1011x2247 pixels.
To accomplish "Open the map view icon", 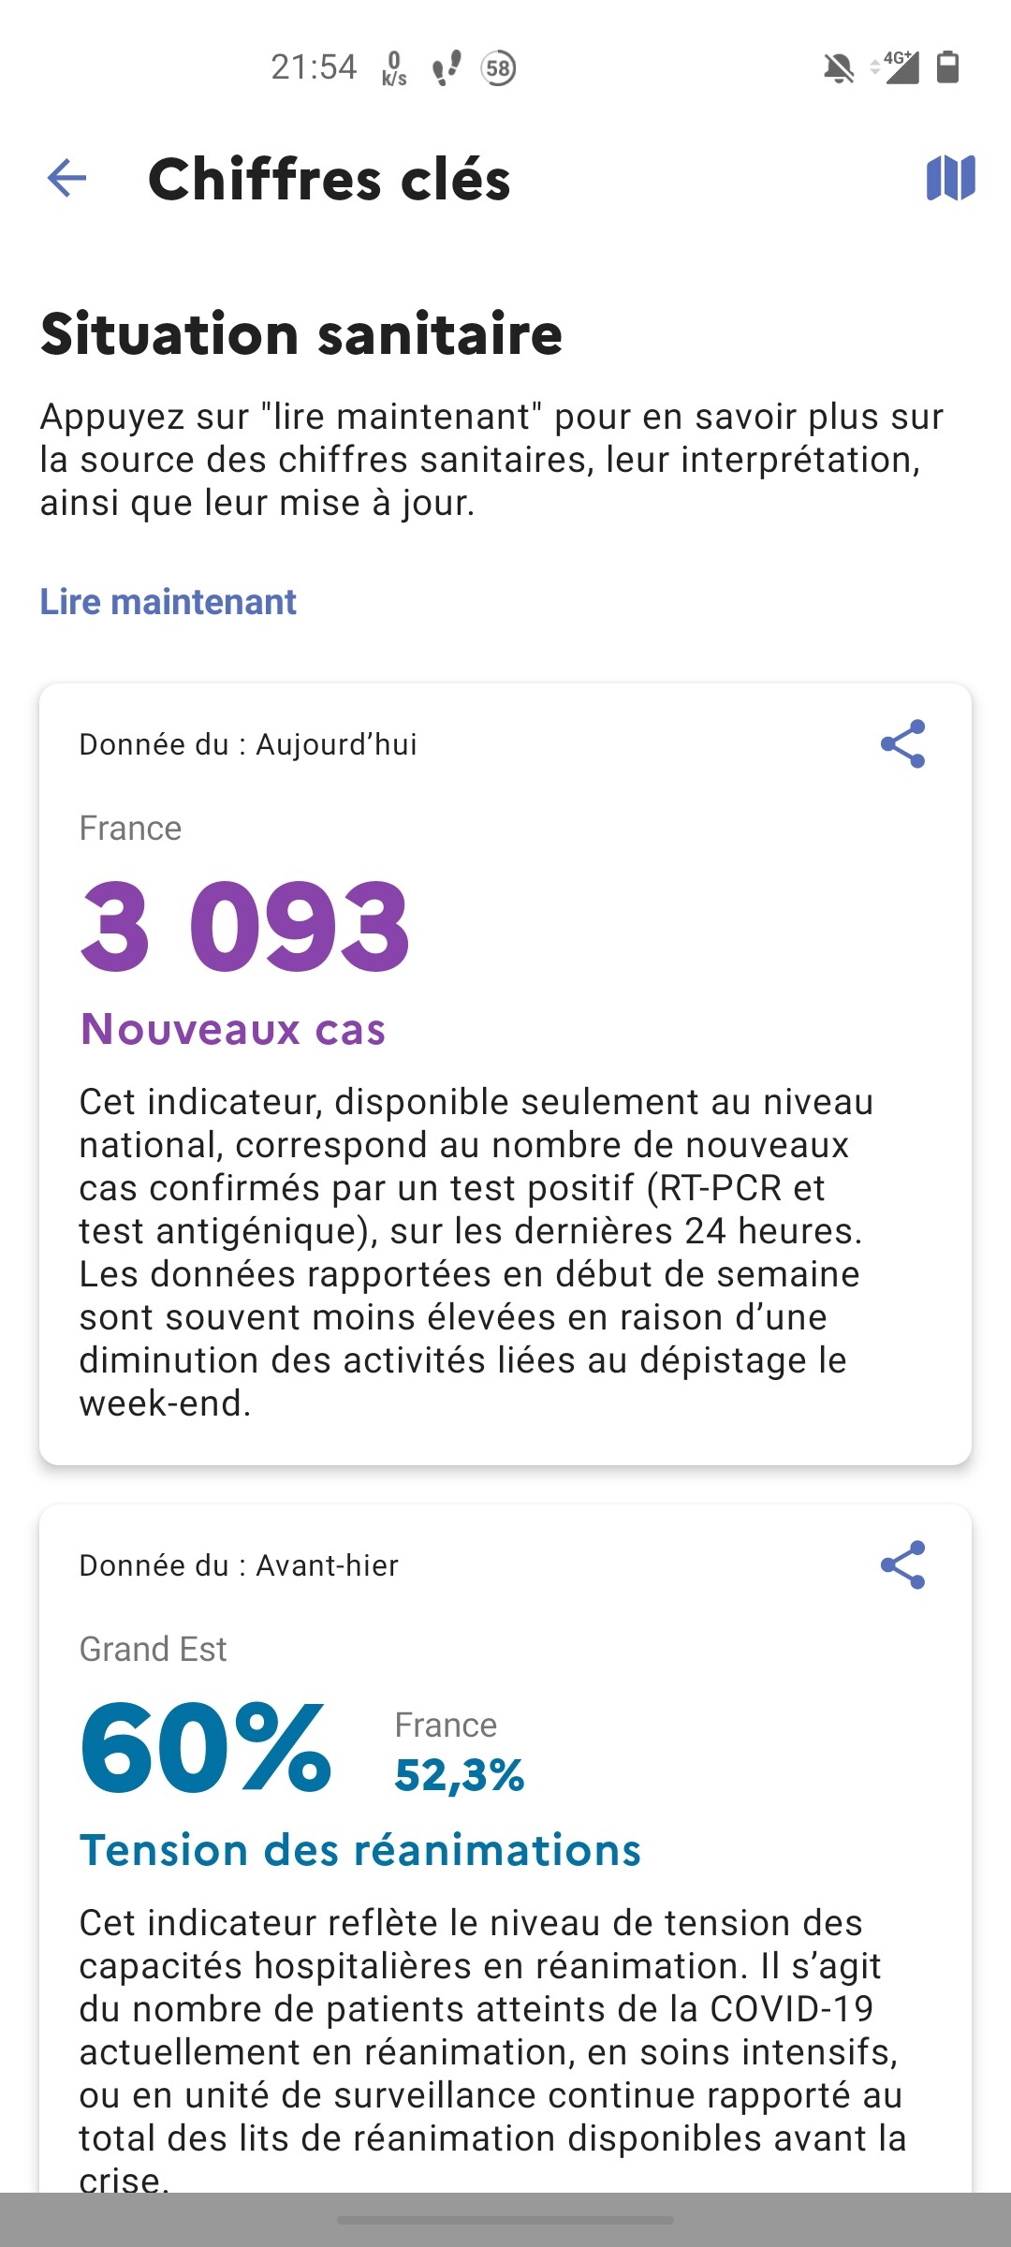I will (x=950, y=178).
